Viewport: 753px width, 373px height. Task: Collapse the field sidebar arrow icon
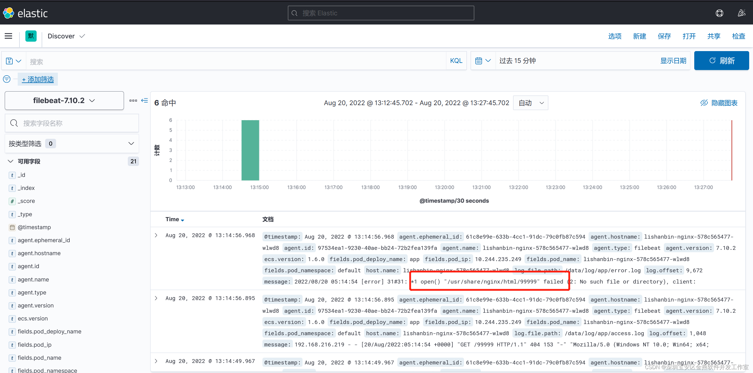tap(145, 100)
